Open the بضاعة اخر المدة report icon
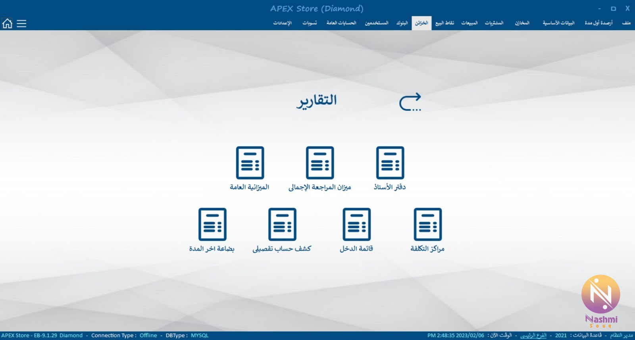Screen dimensions: 635x340 pos(212,225)
